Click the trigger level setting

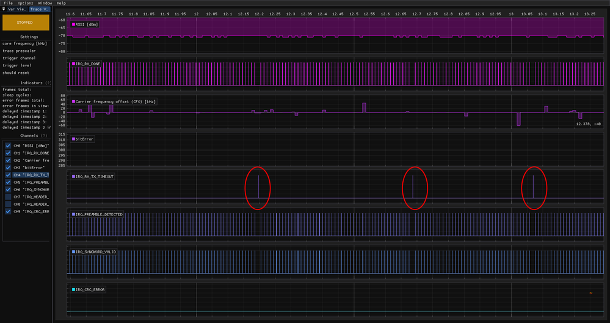[x=16, y=66]
